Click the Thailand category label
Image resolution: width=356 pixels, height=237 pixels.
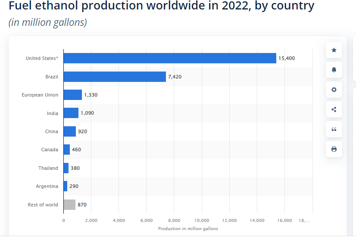coord(48,168)
